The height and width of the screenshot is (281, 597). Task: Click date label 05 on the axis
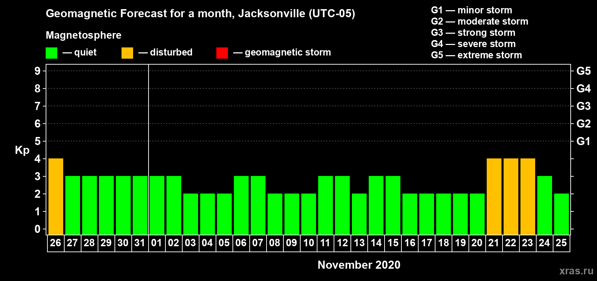point(224,243)
